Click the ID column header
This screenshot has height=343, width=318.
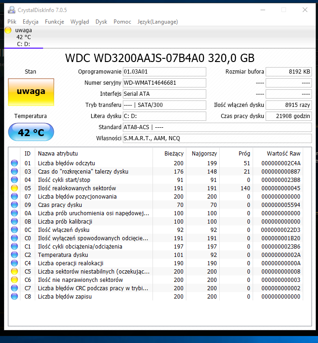pos(27,153)
